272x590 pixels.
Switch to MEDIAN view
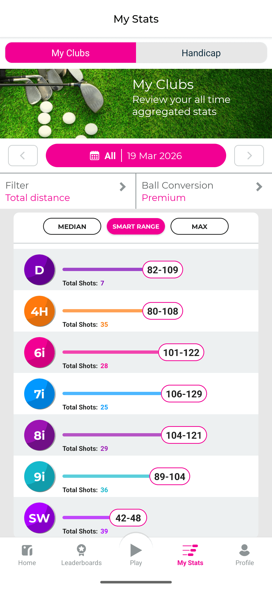pyautogui.click(x=72, y=226)
